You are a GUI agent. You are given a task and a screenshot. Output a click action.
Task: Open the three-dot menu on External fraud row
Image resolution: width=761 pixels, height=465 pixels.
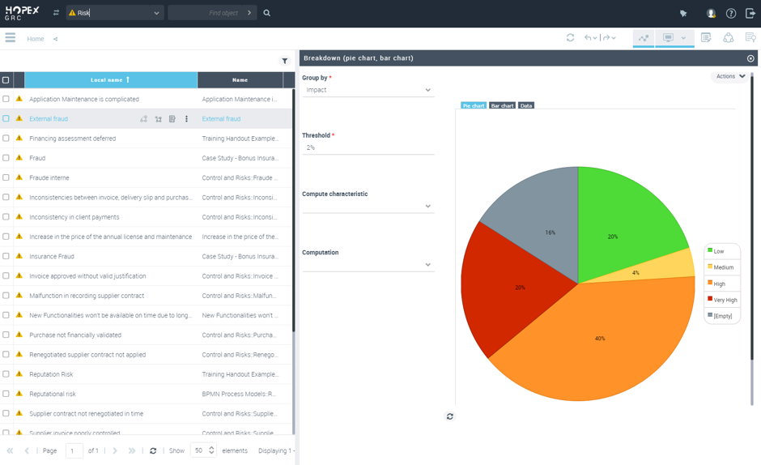(186, 119)
